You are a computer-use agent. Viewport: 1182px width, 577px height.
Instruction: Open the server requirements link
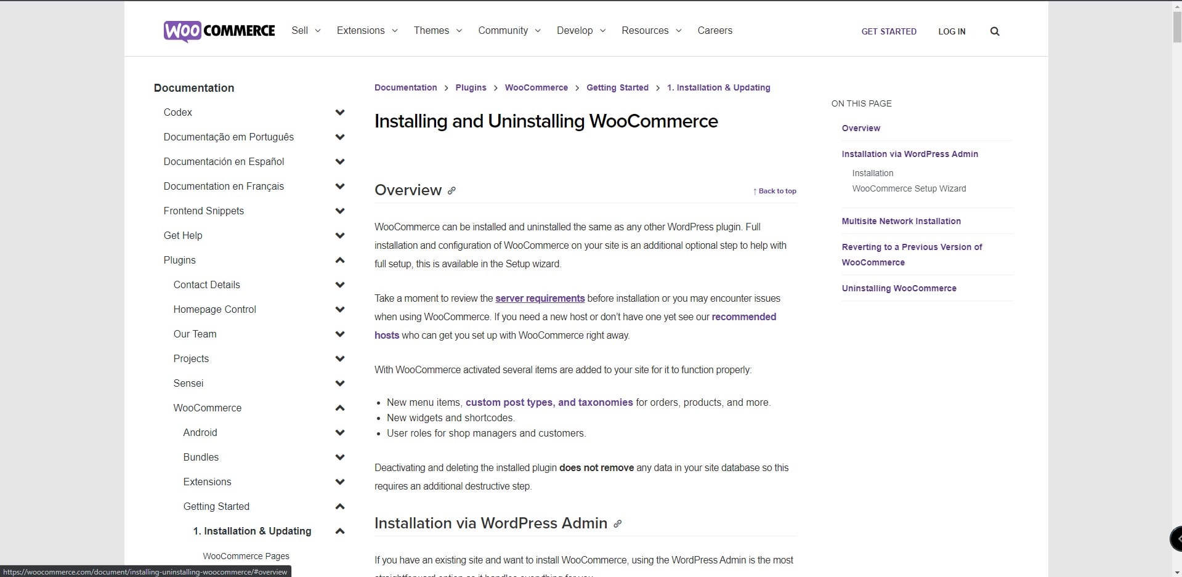[x=540, y=299]
